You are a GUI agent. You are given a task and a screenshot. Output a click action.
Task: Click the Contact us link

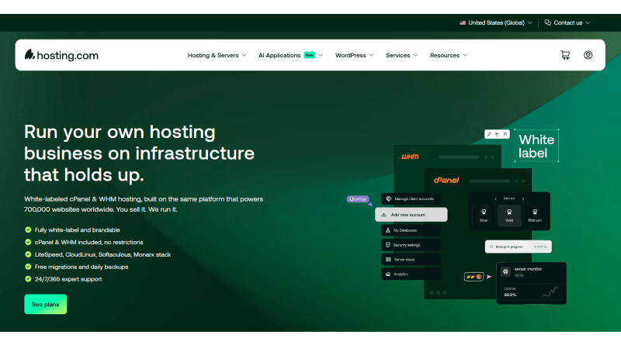click(x=568, y=23)
